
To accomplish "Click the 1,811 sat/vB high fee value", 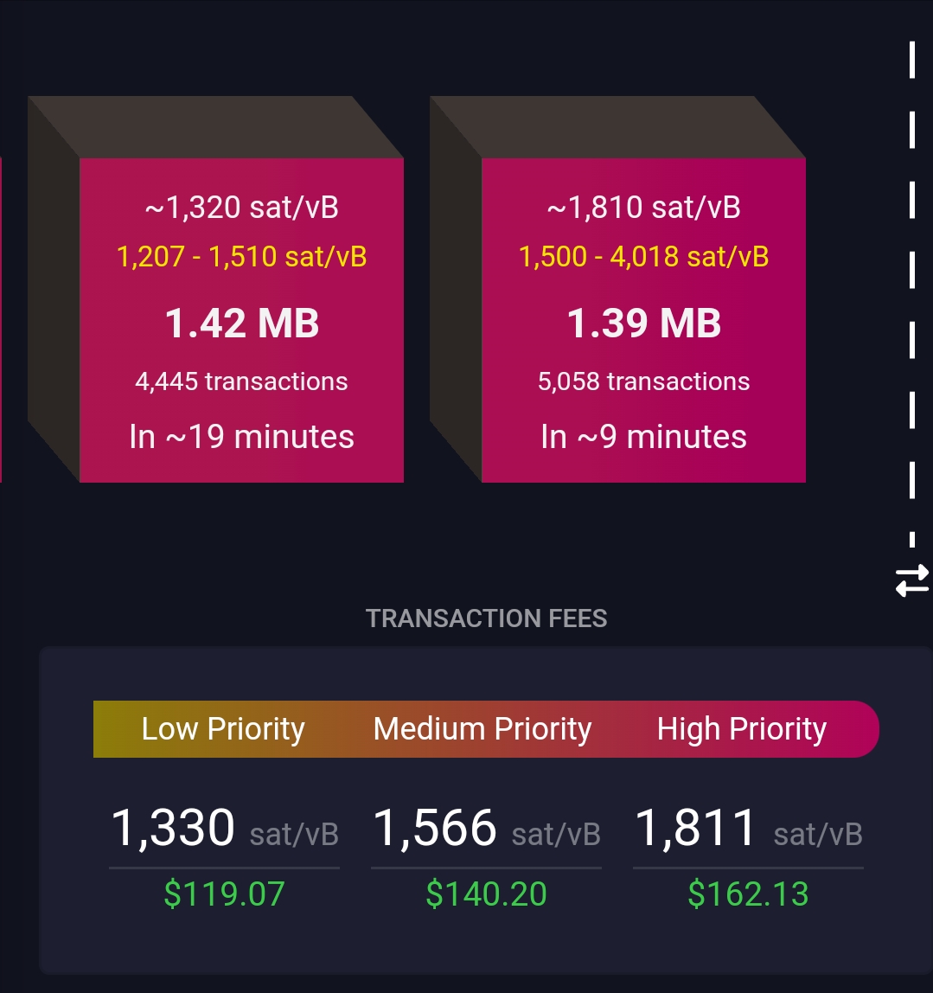I will [748, 829].
